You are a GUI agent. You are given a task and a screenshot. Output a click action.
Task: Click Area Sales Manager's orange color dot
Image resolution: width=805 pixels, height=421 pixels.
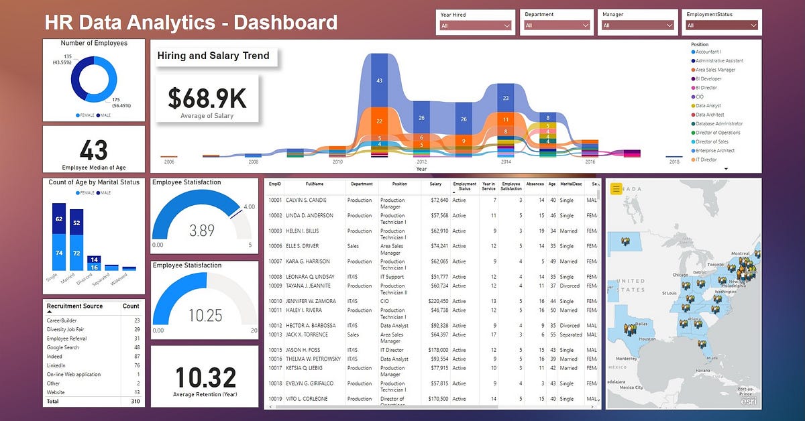pos(693,69)
